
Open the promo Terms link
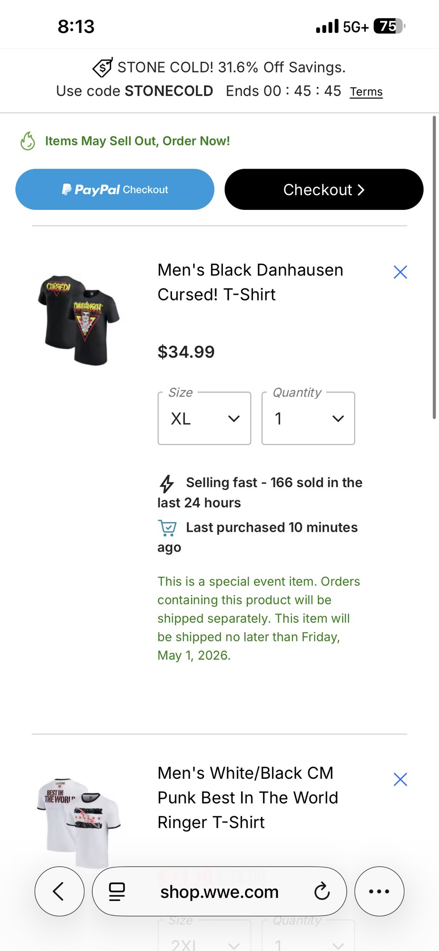coord(366,91)
